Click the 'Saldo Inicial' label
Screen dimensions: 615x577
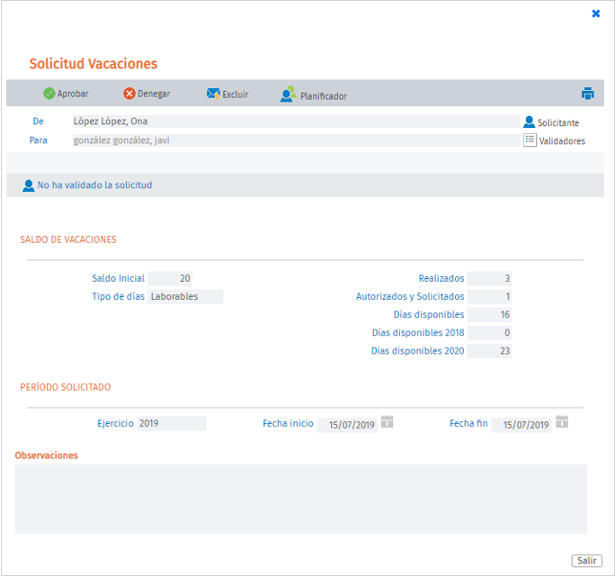(x=118, y=278)
